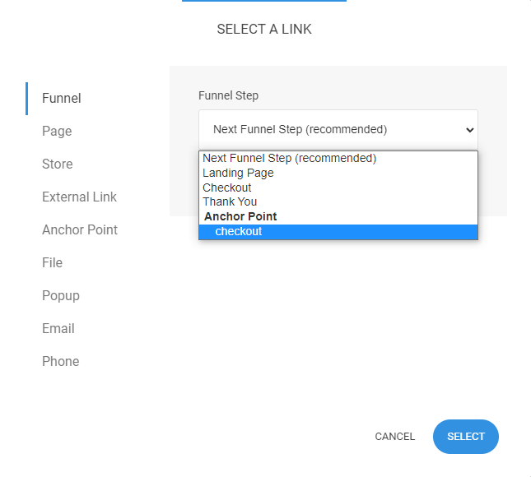Select 'Landing Page' from the dropdown list
This screenshot has height=477, width=531.
point(238,174)
